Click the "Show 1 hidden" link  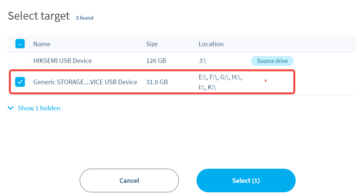tap(38, 108)
